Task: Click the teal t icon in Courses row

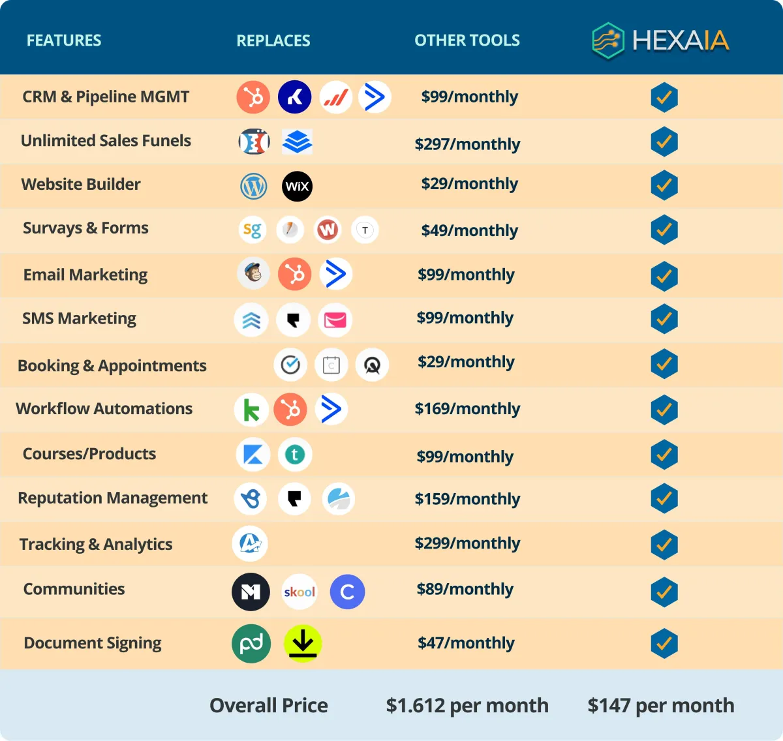Action: (295, 455)
